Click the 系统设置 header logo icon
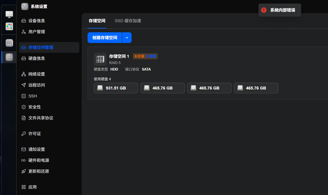The width and height of the screenshot is (328, 195). (x=25, y=6)
